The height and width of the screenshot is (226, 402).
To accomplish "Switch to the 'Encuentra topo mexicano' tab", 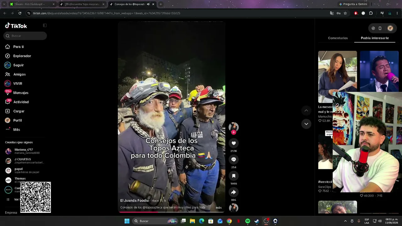I will (x=83, y=4).
